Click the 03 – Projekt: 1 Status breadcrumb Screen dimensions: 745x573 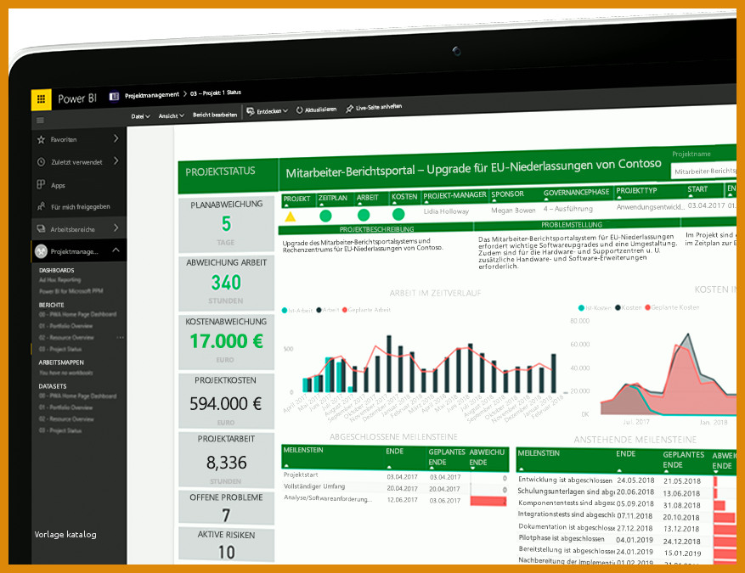coord(216,93)
